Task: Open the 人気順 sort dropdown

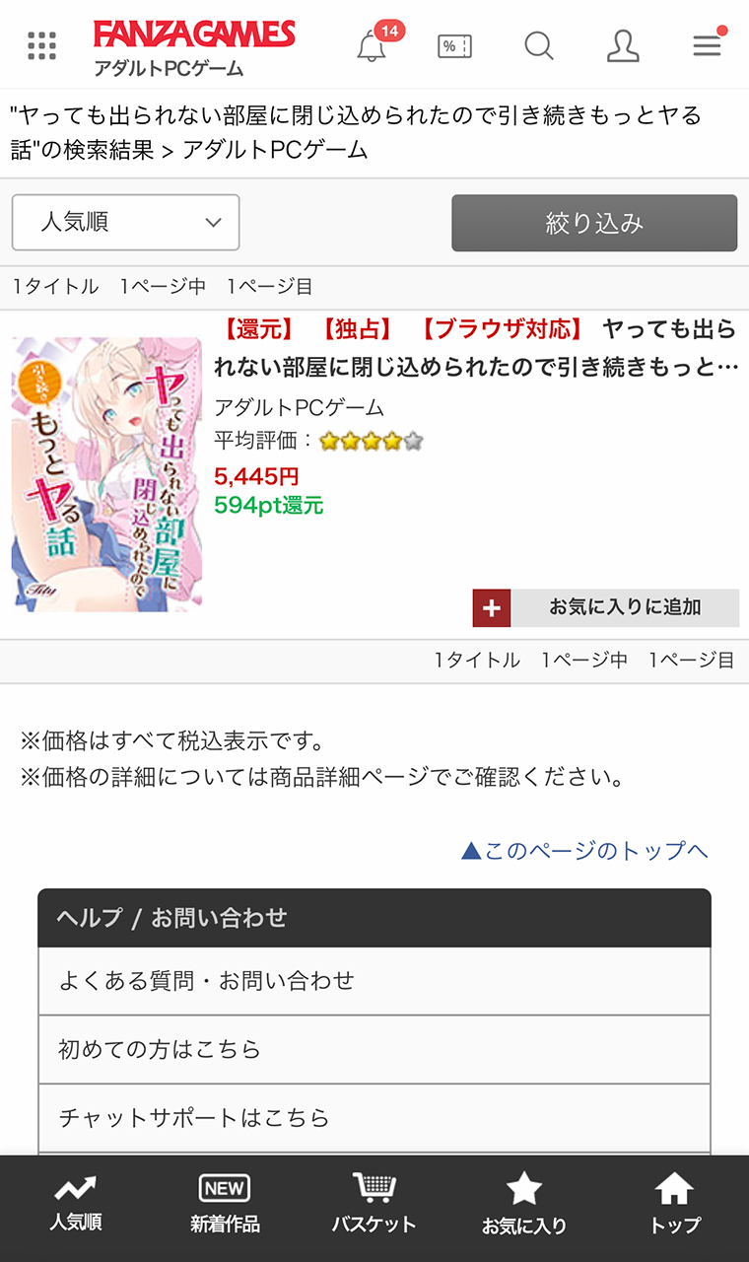Action: tap(126, 223)
